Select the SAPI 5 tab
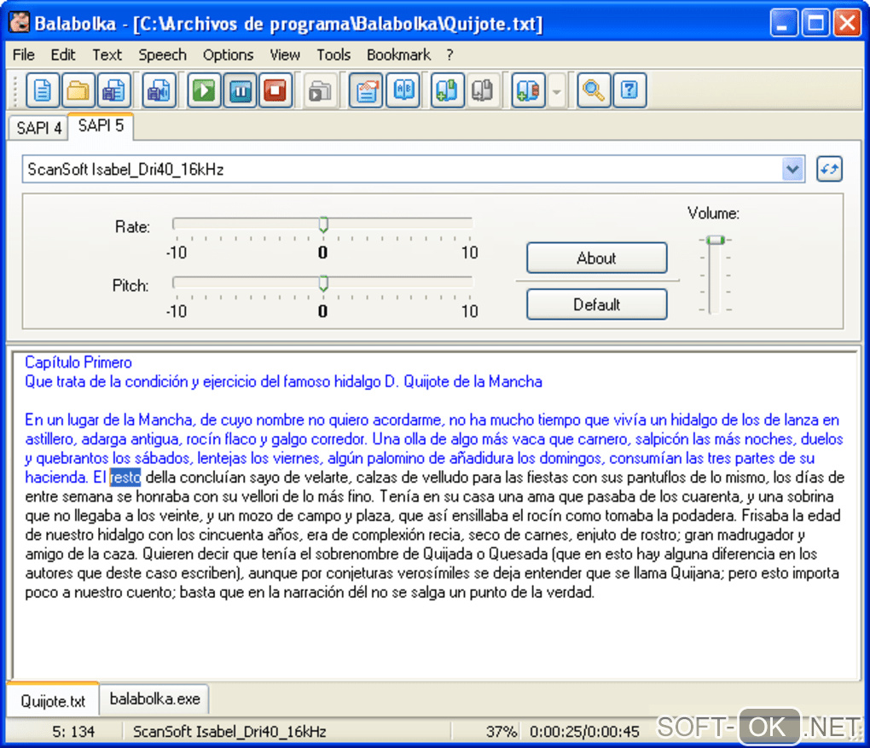This screenshot has width=870, height=748. (101, 126)
